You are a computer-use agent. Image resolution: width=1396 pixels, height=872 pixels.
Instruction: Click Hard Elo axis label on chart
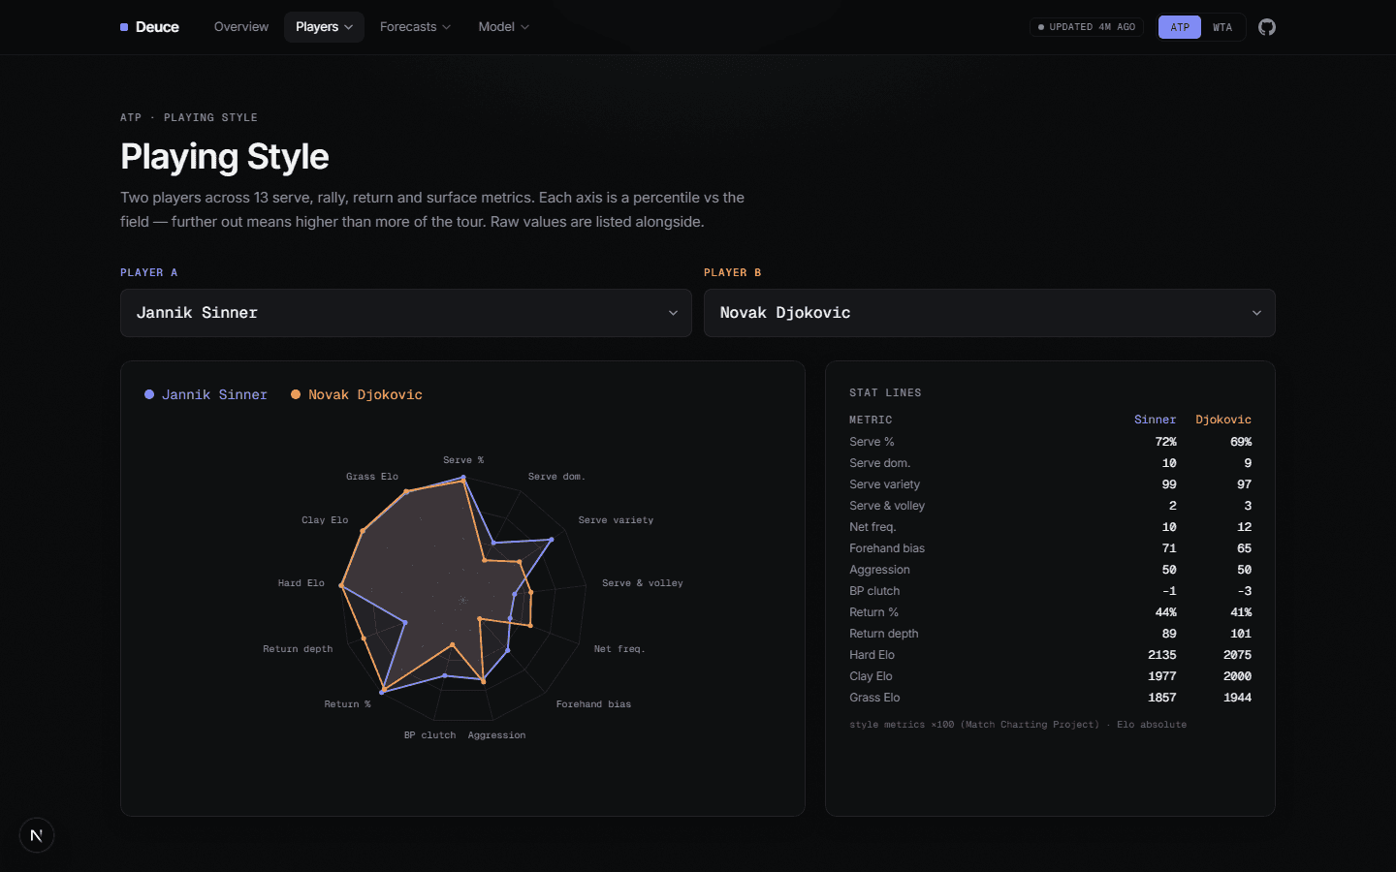click(x=301, y=583)
